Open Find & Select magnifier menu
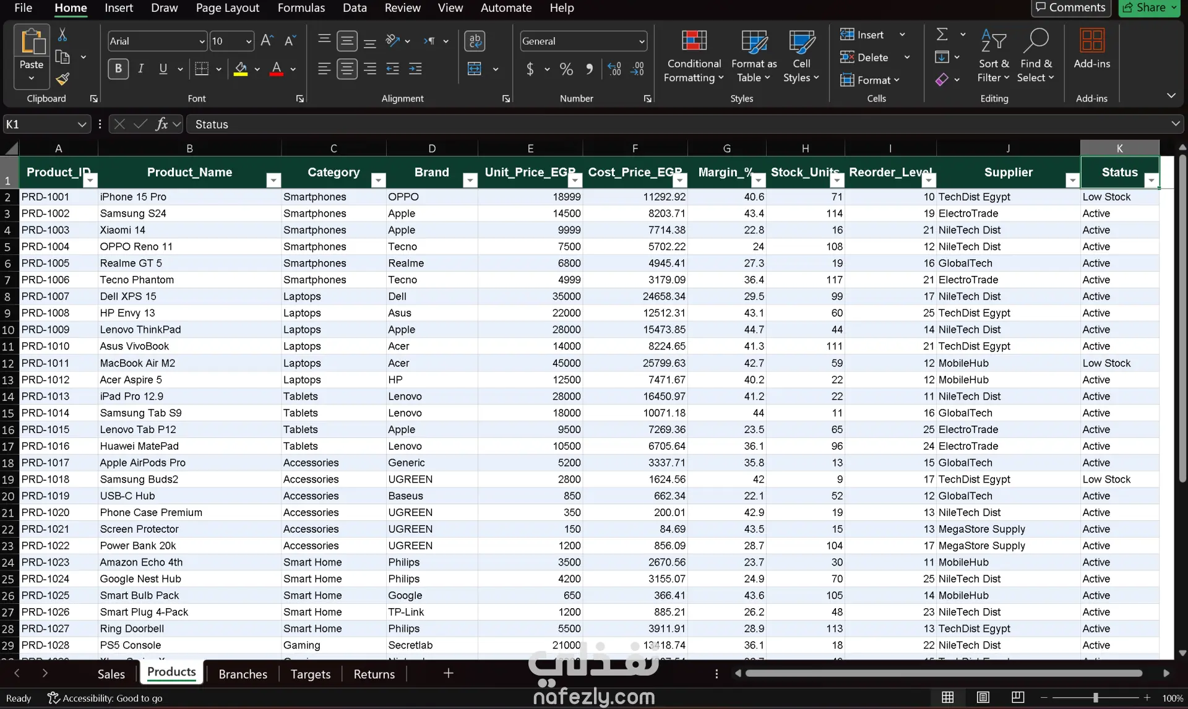The width and height of the screenshot is (1188, 709). 1036,56
